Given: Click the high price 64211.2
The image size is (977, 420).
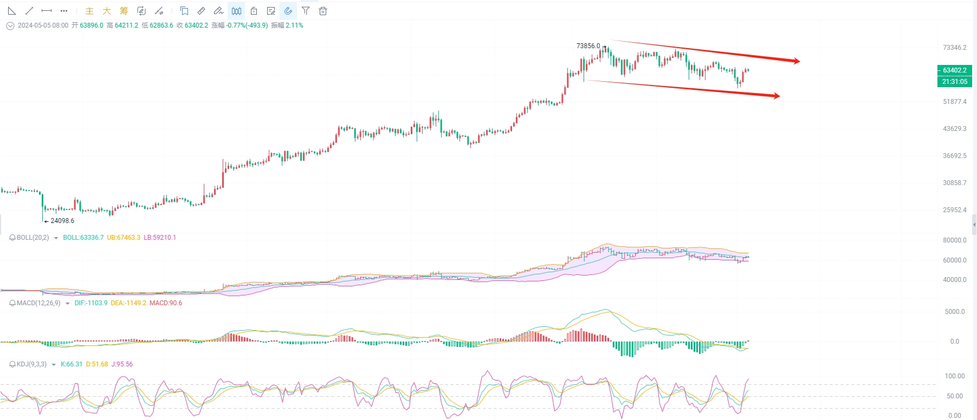Looking at the screenshot, I should pyautogui.click(x=126, y=25).
